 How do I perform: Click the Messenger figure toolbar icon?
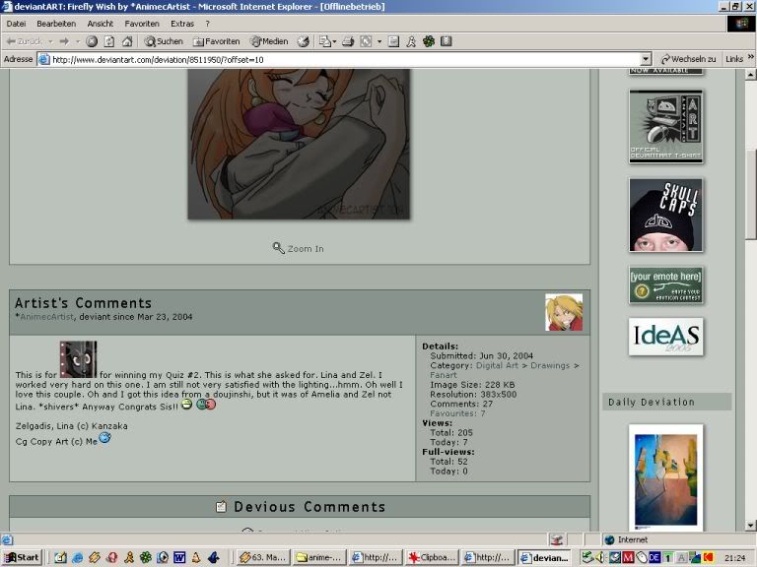pyautogui.click(x=411, y=41)
